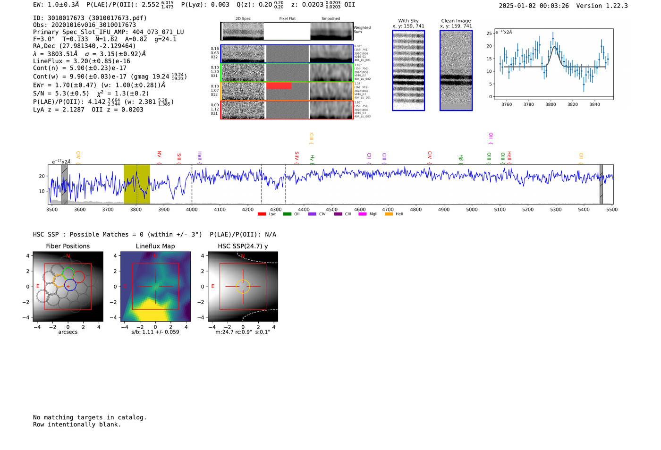Click the Cont(w) = 9.90 value
Image resolution: width=661 pixels, height=450 pixels.
[x=110, y=76]
